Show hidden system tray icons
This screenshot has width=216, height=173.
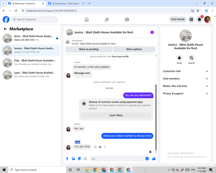click(169, 170)
